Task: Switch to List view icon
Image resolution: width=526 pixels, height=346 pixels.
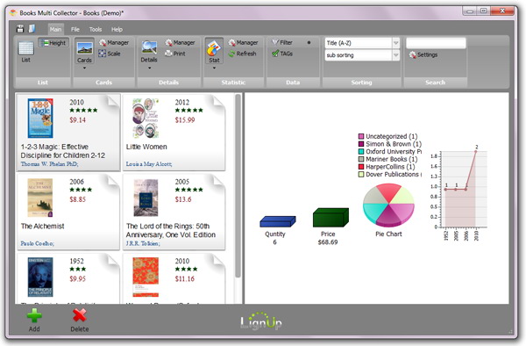Action: 25,48
